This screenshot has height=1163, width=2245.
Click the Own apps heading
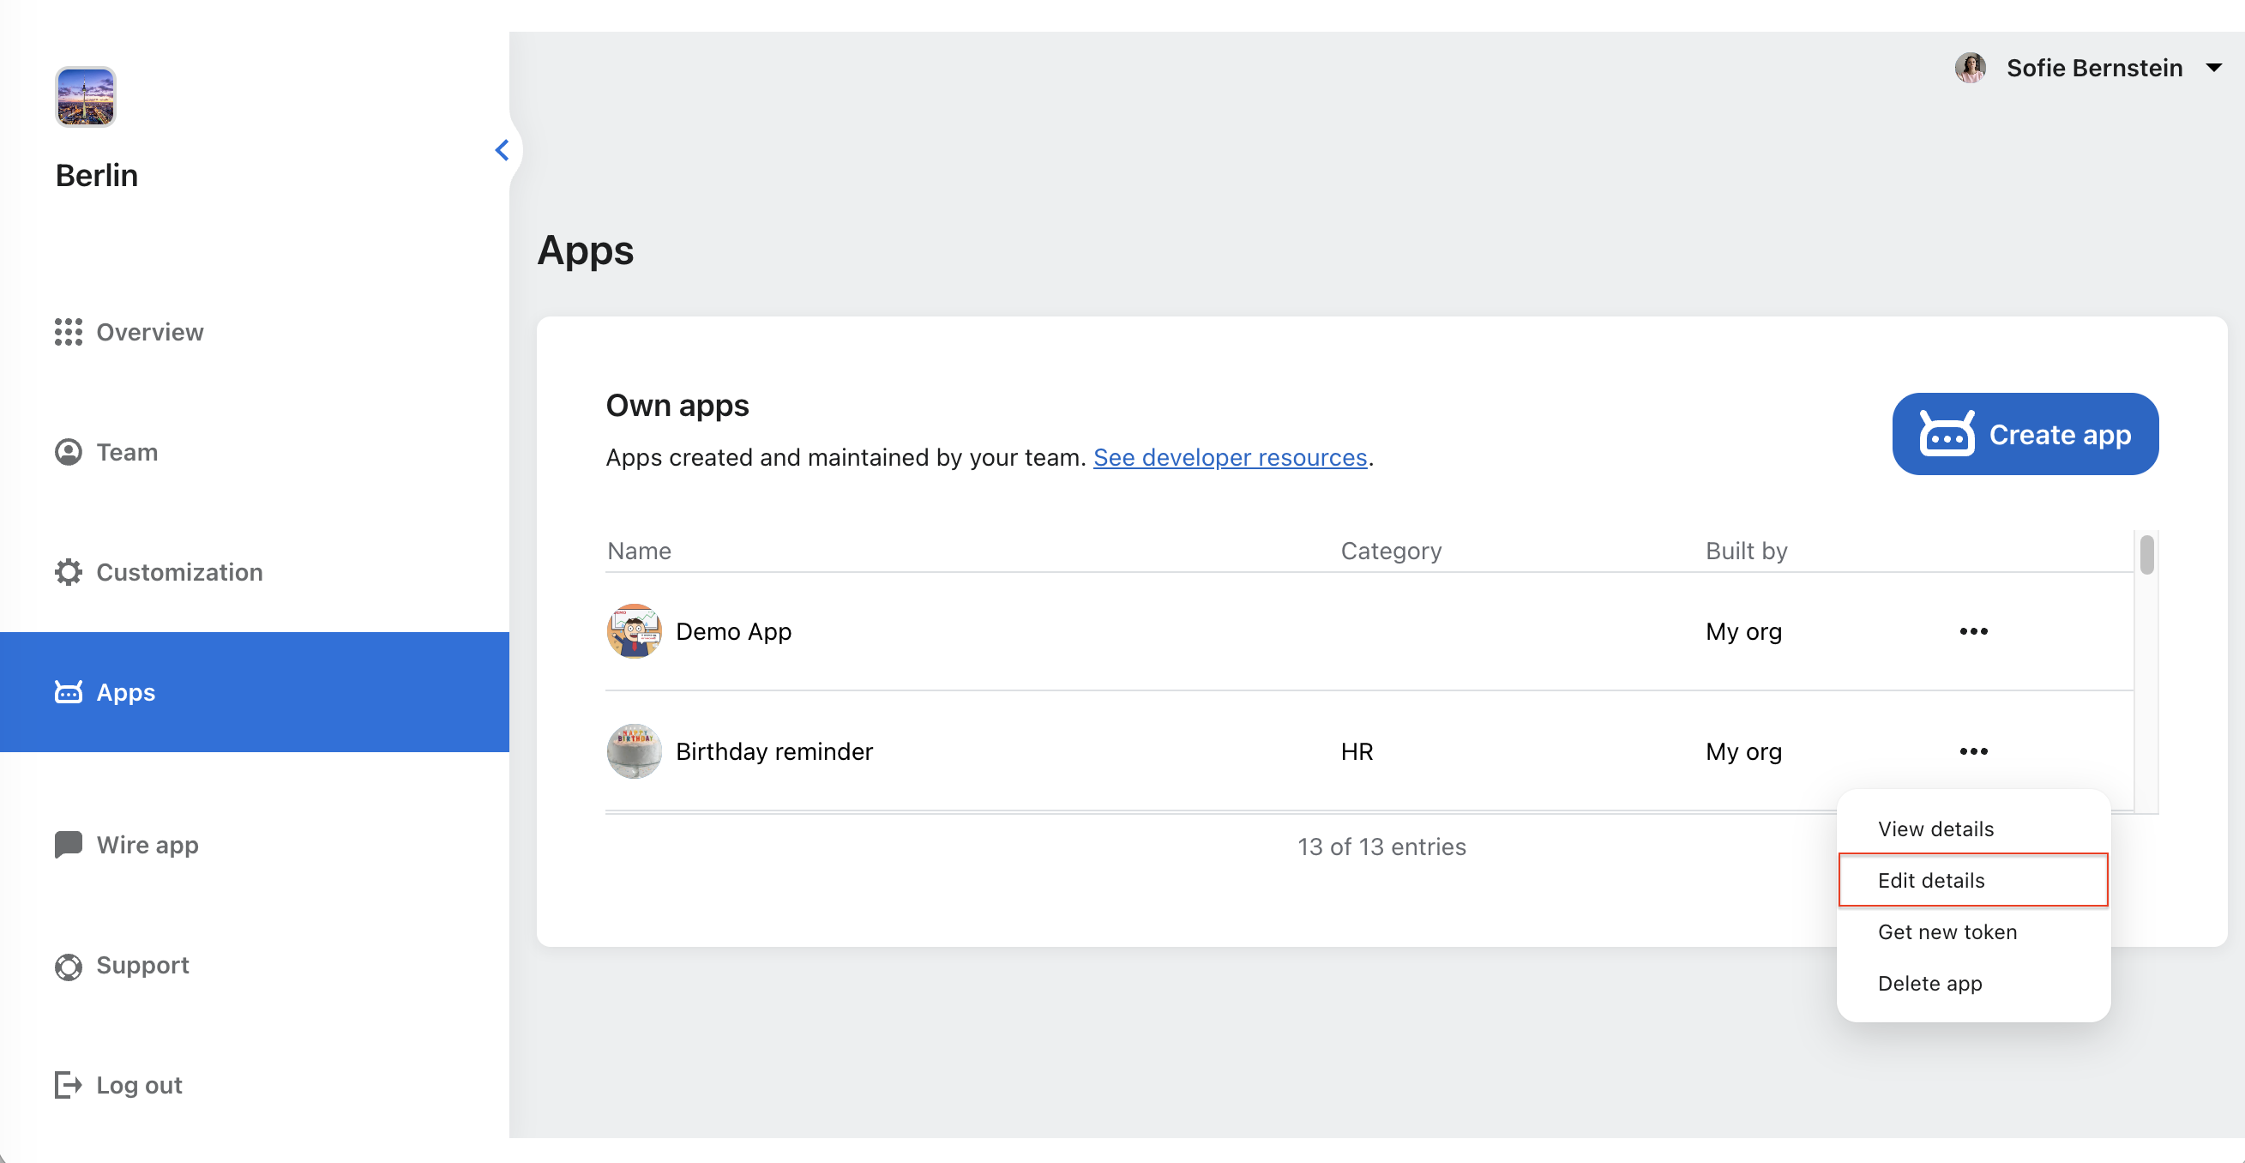pyautogui.click(x=677, y=406)
